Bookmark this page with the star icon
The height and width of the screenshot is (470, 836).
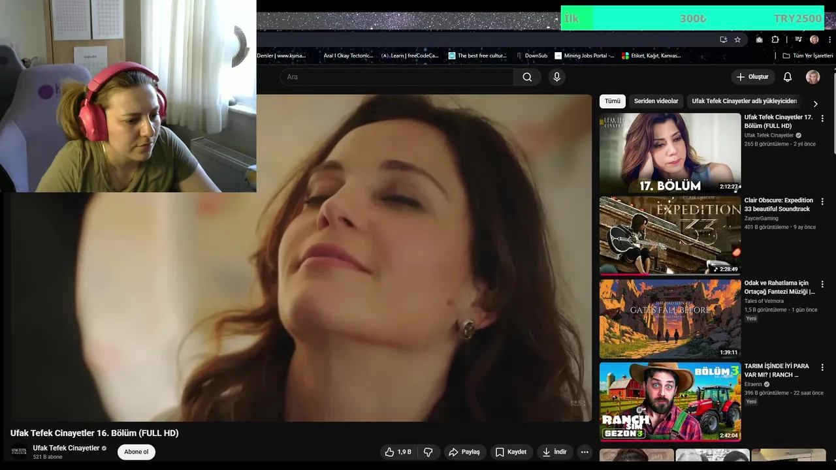pos(737,39)
